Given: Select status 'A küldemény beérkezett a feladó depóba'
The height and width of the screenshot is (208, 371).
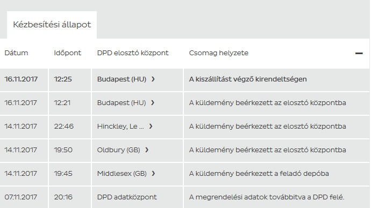Looking at the screenshot, I should 259,174.
